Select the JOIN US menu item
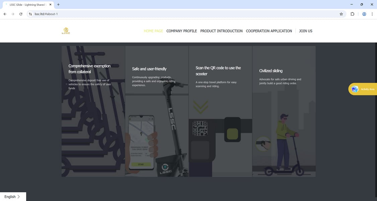The height and width of the screenshot is (201, 377). click(x=306, y=31)
